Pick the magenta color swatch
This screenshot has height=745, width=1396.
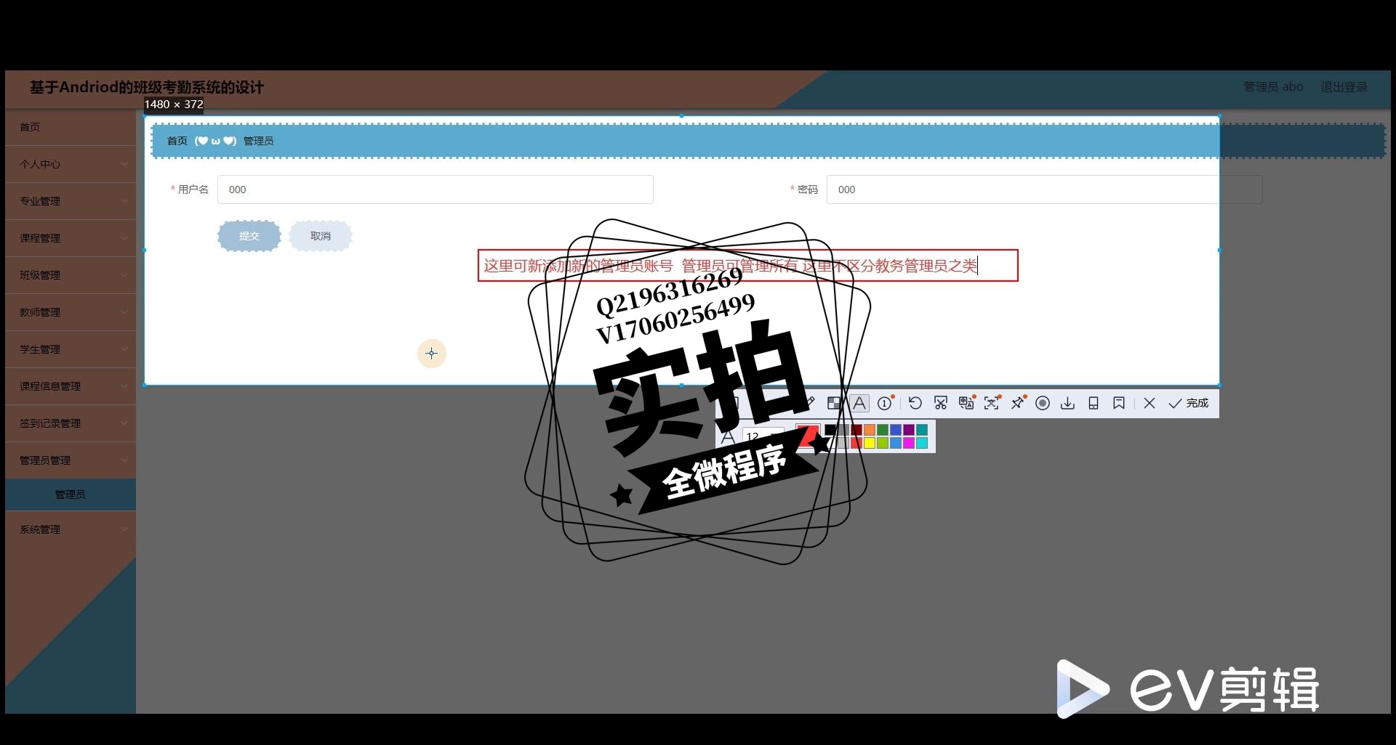point(909,443)
